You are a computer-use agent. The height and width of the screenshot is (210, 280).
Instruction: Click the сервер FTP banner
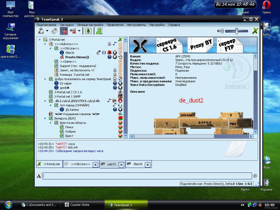click(229, 45)
